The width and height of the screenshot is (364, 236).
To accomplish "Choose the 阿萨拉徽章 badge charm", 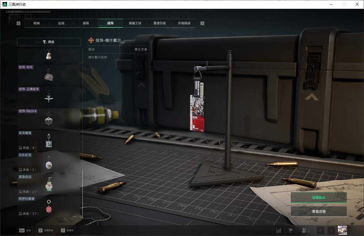I will pyautogui.click(x=49, y=207).
